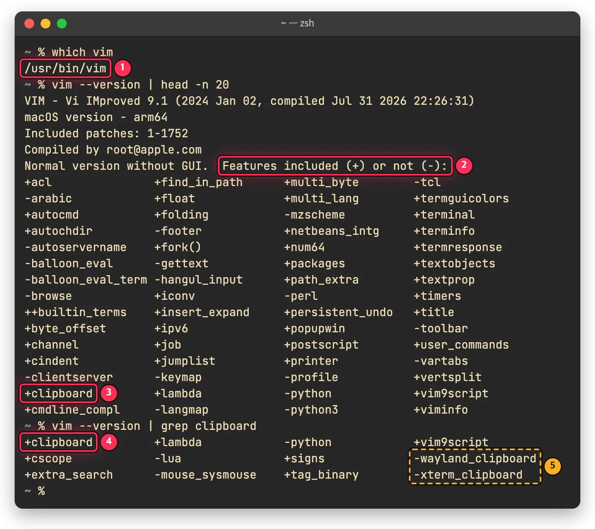
Task: Click the '+cmdline_compl' feature entry
Action: click(72, 410)
